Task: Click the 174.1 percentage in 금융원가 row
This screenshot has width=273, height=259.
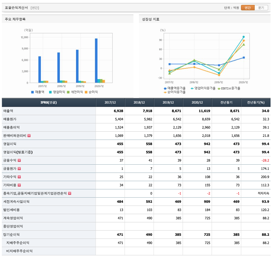Action: [265, 168]
